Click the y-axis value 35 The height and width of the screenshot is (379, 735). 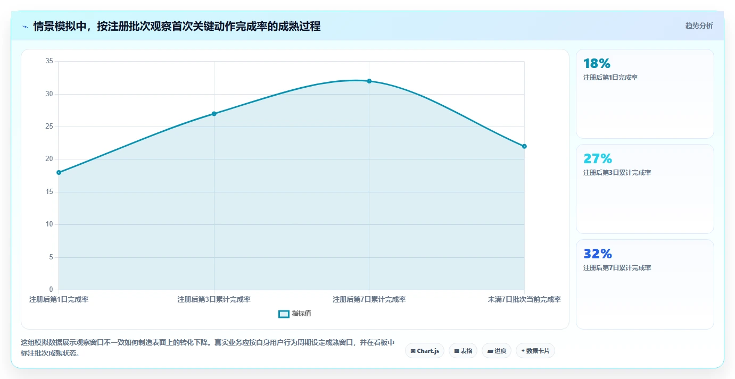click(49, 61)
